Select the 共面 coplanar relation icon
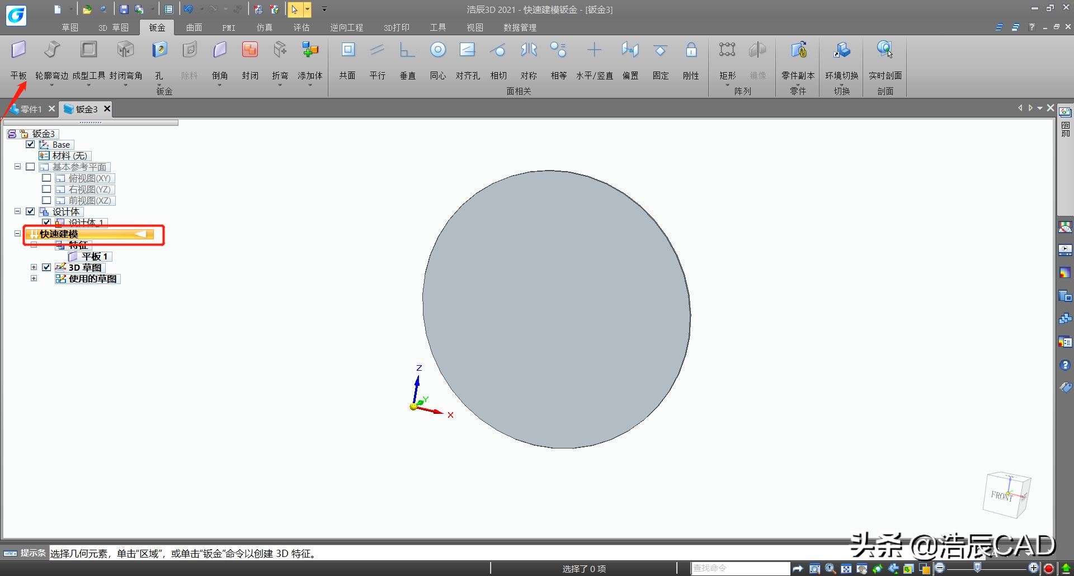 tap(347, 50)
